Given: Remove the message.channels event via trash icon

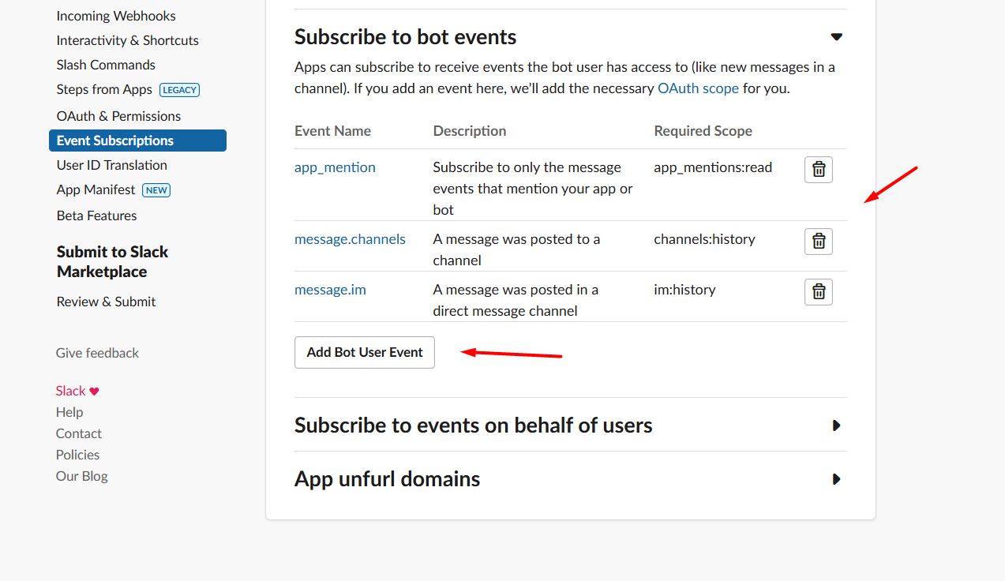Looking at the screenshot, I should point(818,242).
